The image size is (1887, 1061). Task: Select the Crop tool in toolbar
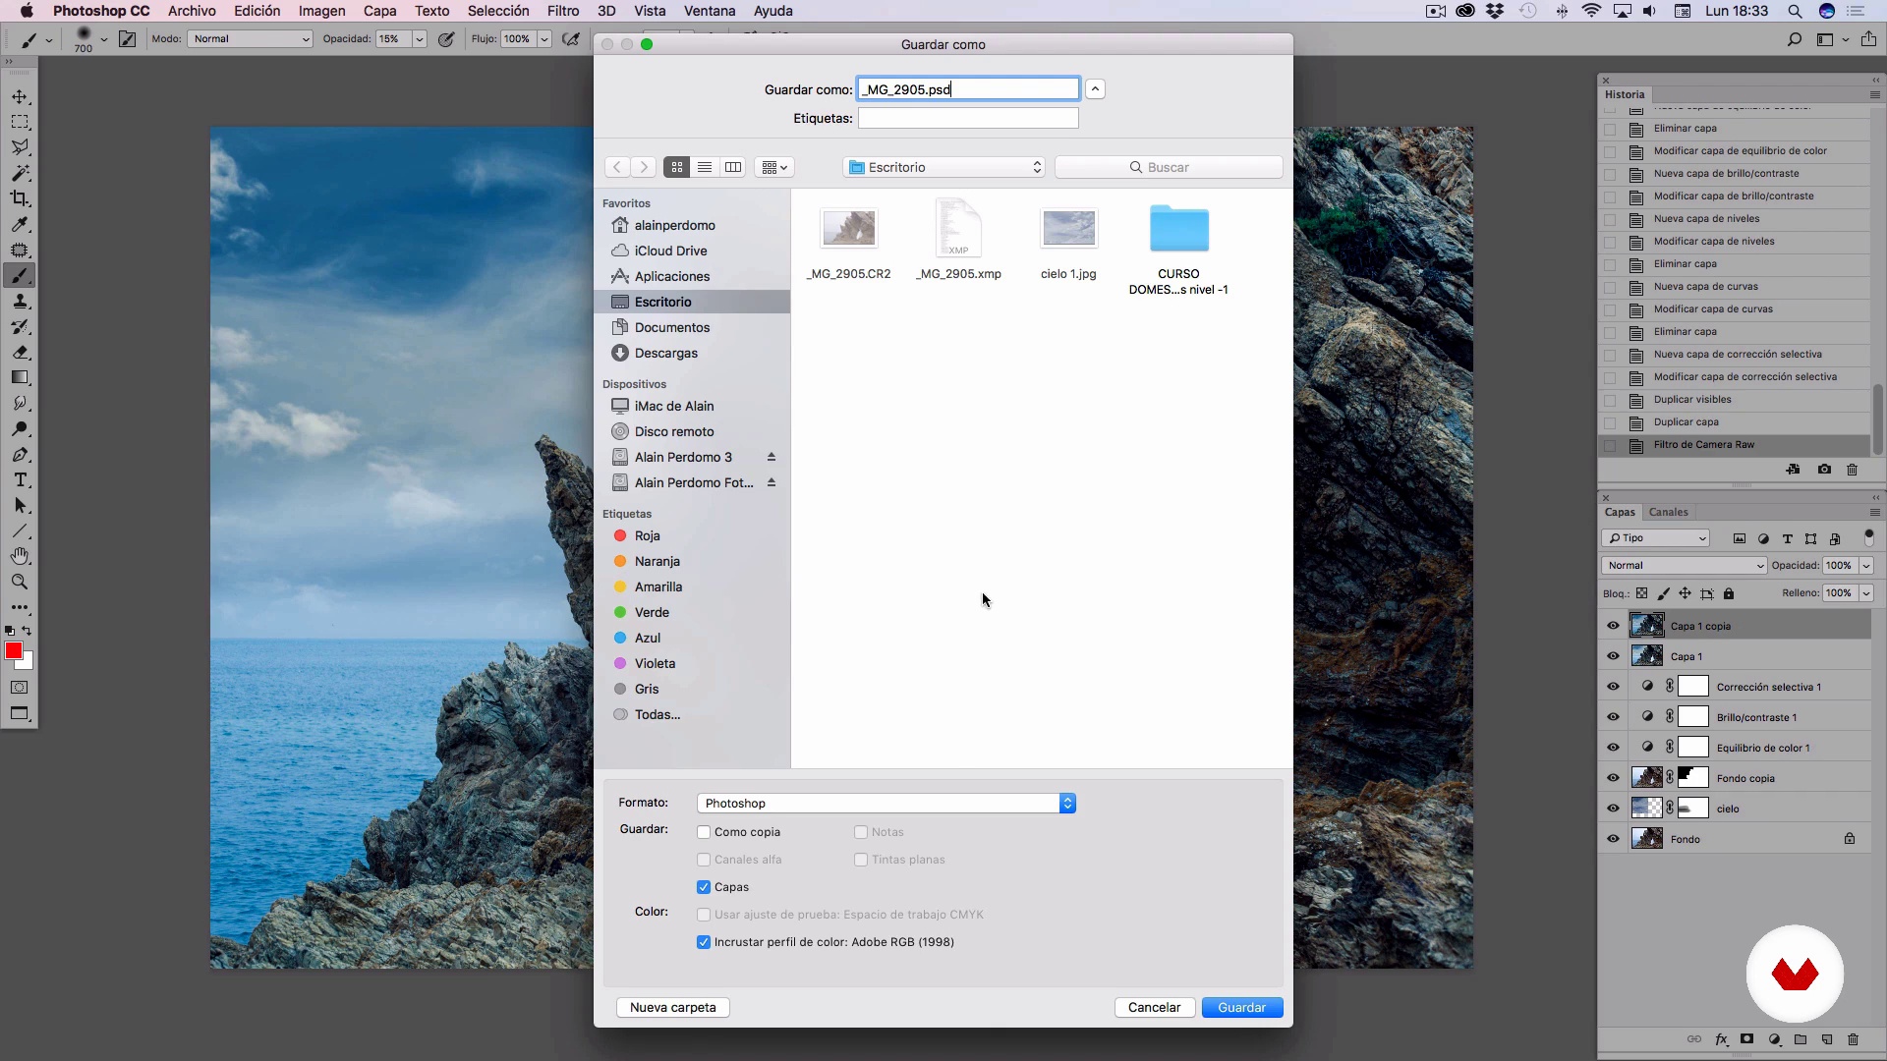coord(20,198)
